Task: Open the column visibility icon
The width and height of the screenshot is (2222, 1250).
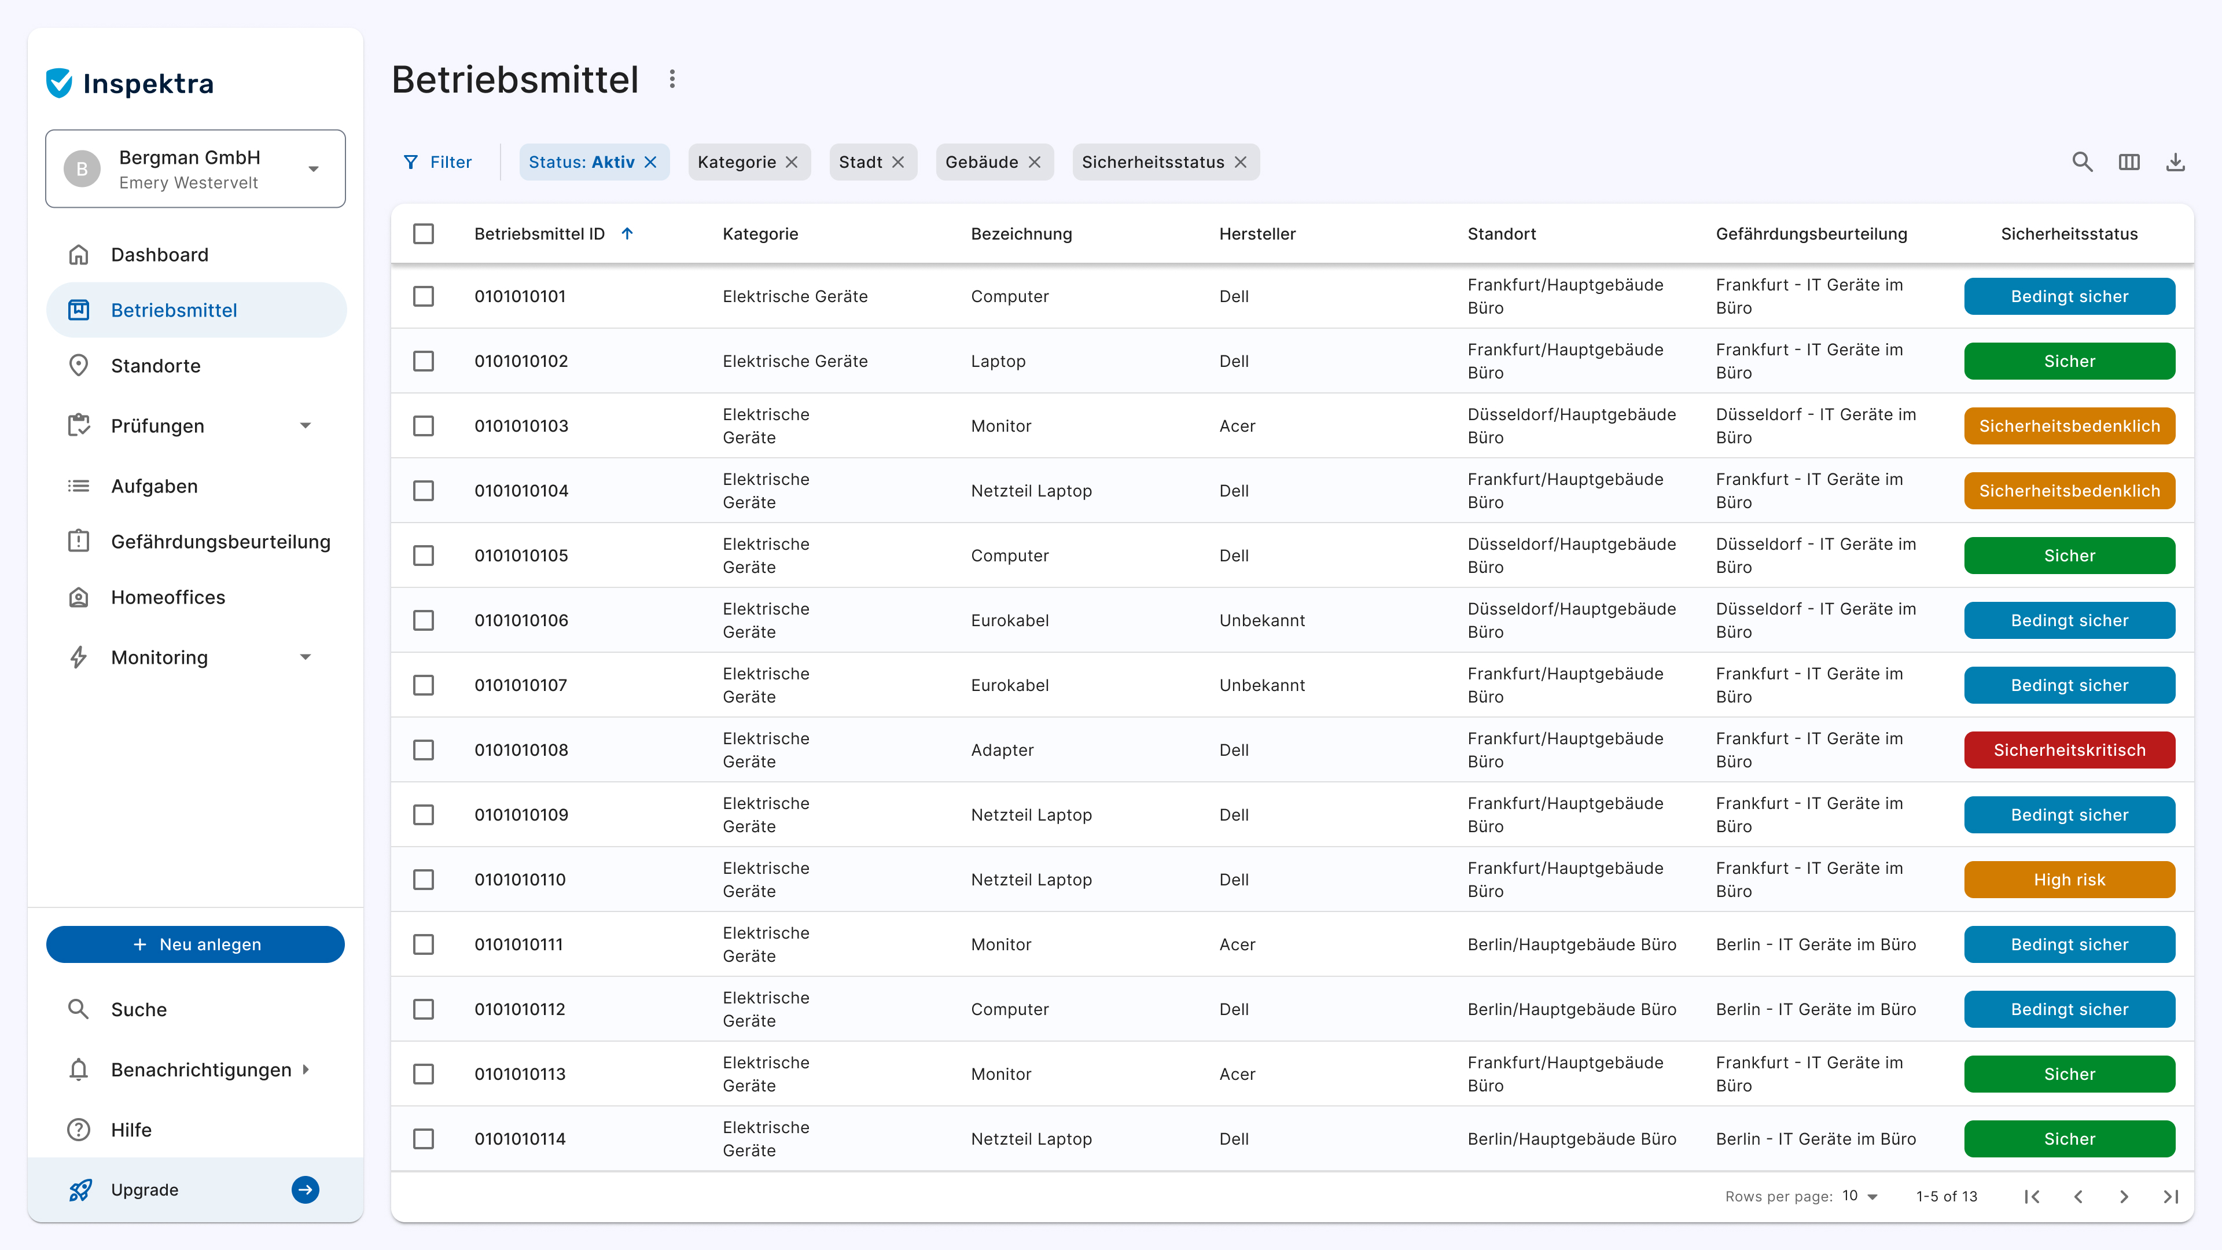Action: click(2129, 162)
